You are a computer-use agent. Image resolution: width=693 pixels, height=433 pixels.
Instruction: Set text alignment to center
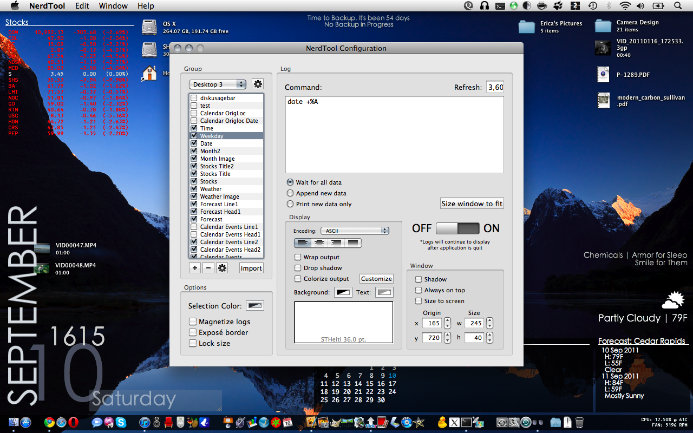(x=319, y=244)
